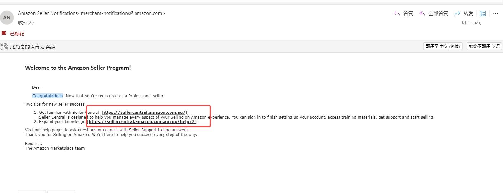Click the text Get familiar with Seller Central
Image resolution: width=503 pixels, height=193 pixels.
69,113
